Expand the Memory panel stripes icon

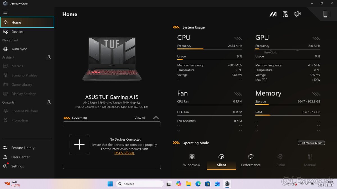point(316,94)
